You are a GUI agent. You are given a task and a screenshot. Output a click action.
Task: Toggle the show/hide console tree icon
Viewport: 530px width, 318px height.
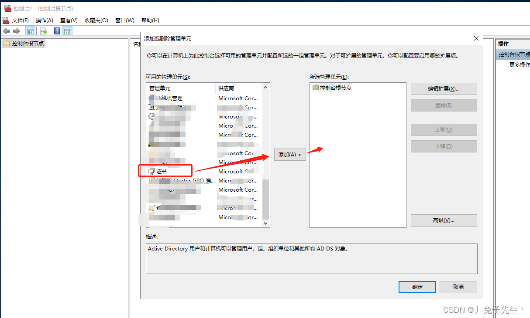pyautogui.click(x=30, y=31)
